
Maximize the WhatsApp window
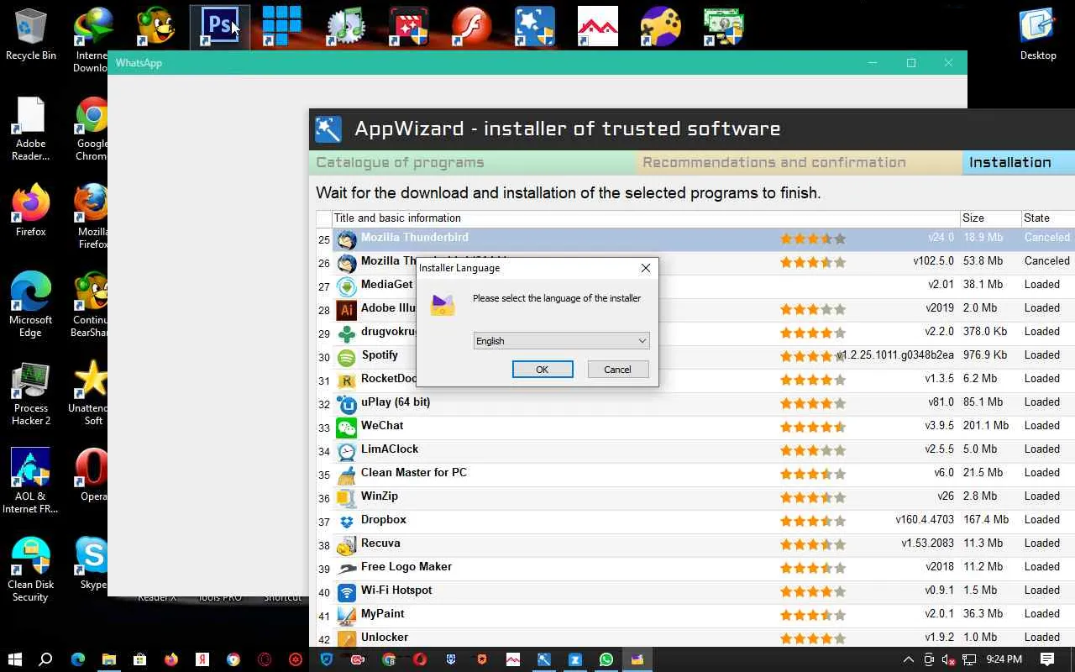[911, 63]
